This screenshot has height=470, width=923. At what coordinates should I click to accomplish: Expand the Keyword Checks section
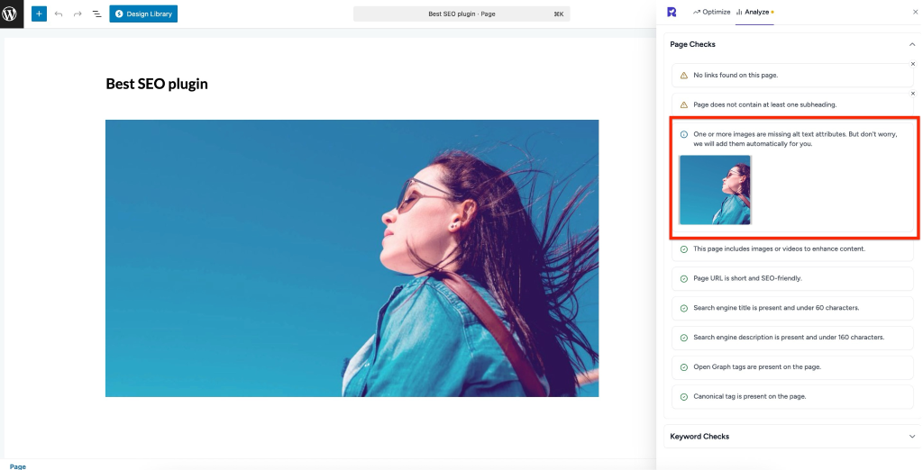(911, 437)
